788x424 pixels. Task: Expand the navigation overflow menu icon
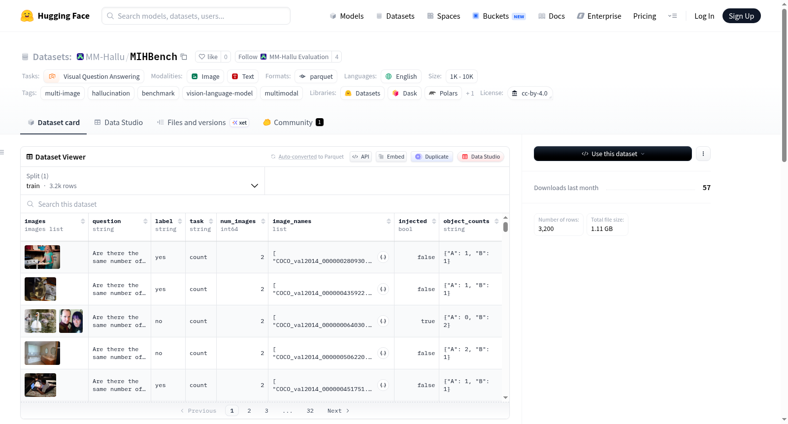coord(672,16)
